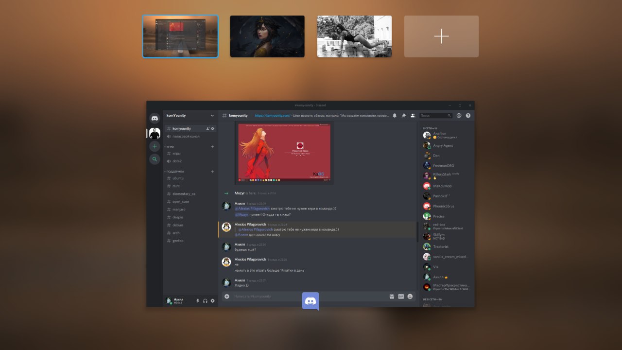Open member KilleryStark in the member list
622x350 pixels.
point(446,175)
